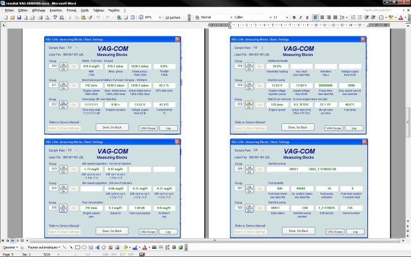411x257 pixels.
Task: Open the zoom 80% dropdown
Action: (x=160, y=17)
